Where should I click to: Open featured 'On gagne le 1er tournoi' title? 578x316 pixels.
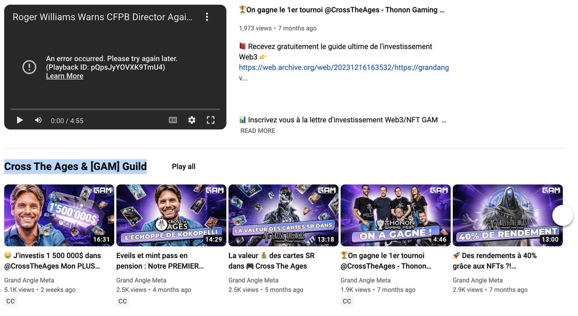click(342, 10)
